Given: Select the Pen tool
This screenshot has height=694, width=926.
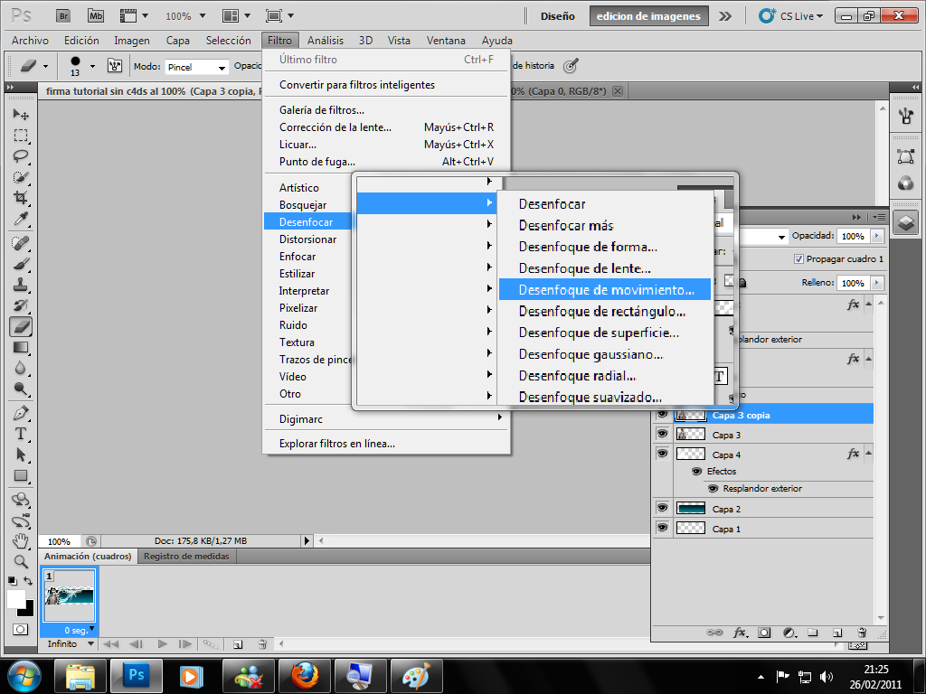Looking at the screenshot, I should point(21,413).
